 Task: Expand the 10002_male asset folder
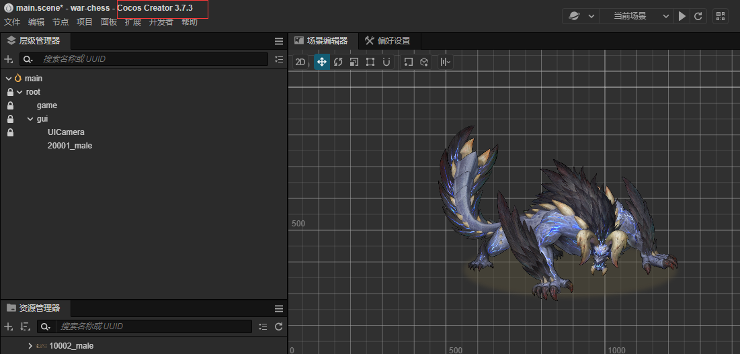pos(30,346)
